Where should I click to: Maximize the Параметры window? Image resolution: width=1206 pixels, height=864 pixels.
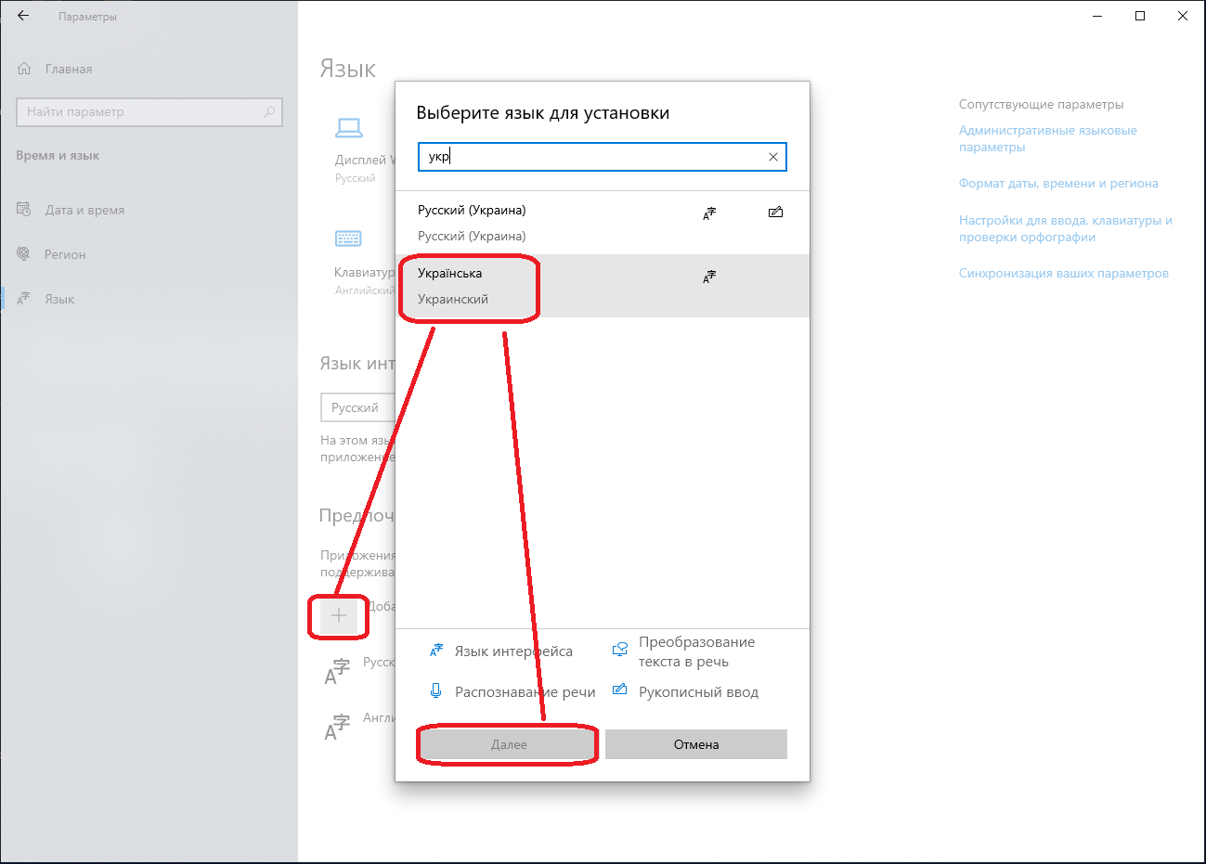point(1140,16)
